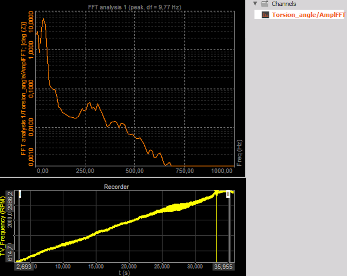Click the 614,7 RPM axis minimum value
347x276 pixels.
pos(10,253)
